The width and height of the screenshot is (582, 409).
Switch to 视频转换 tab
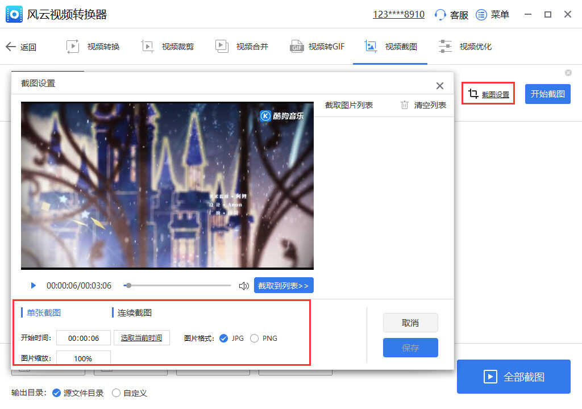93,47
